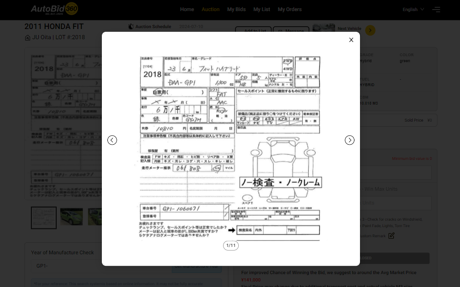Click the Minimum bid value warning text
Image resolution: width=460 pixels, height=287 pixels.
tap(412, 158)
